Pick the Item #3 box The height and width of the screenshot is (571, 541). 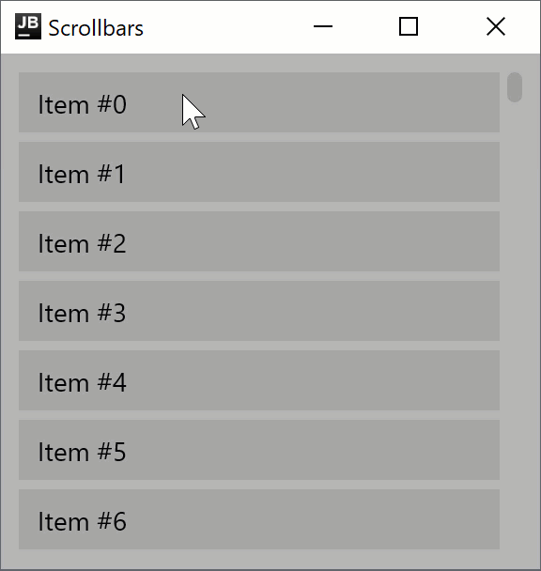coord(259,311)
